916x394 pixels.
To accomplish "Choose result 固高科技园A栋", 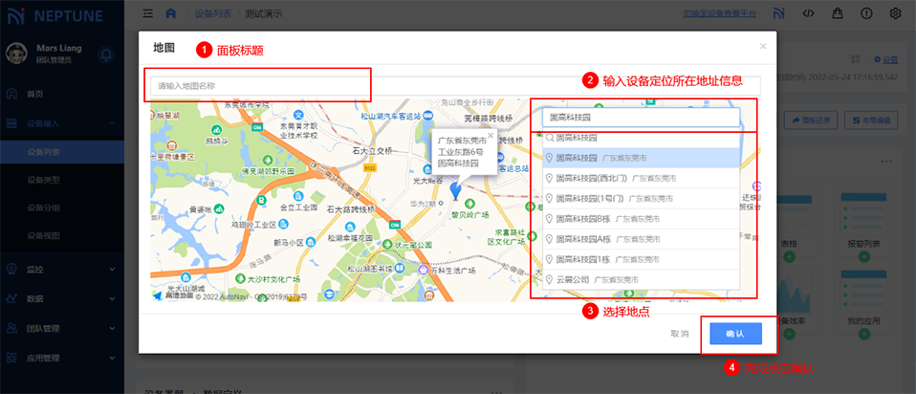I will click(x=641, y=239).
